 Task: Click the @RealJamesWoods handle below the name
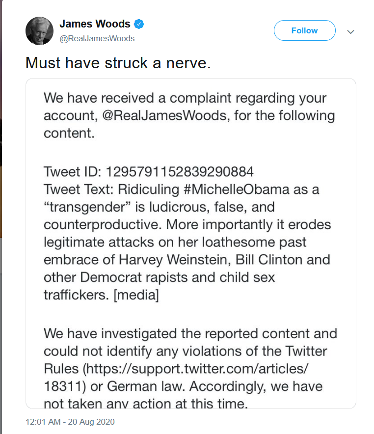(x=97, y=38)
